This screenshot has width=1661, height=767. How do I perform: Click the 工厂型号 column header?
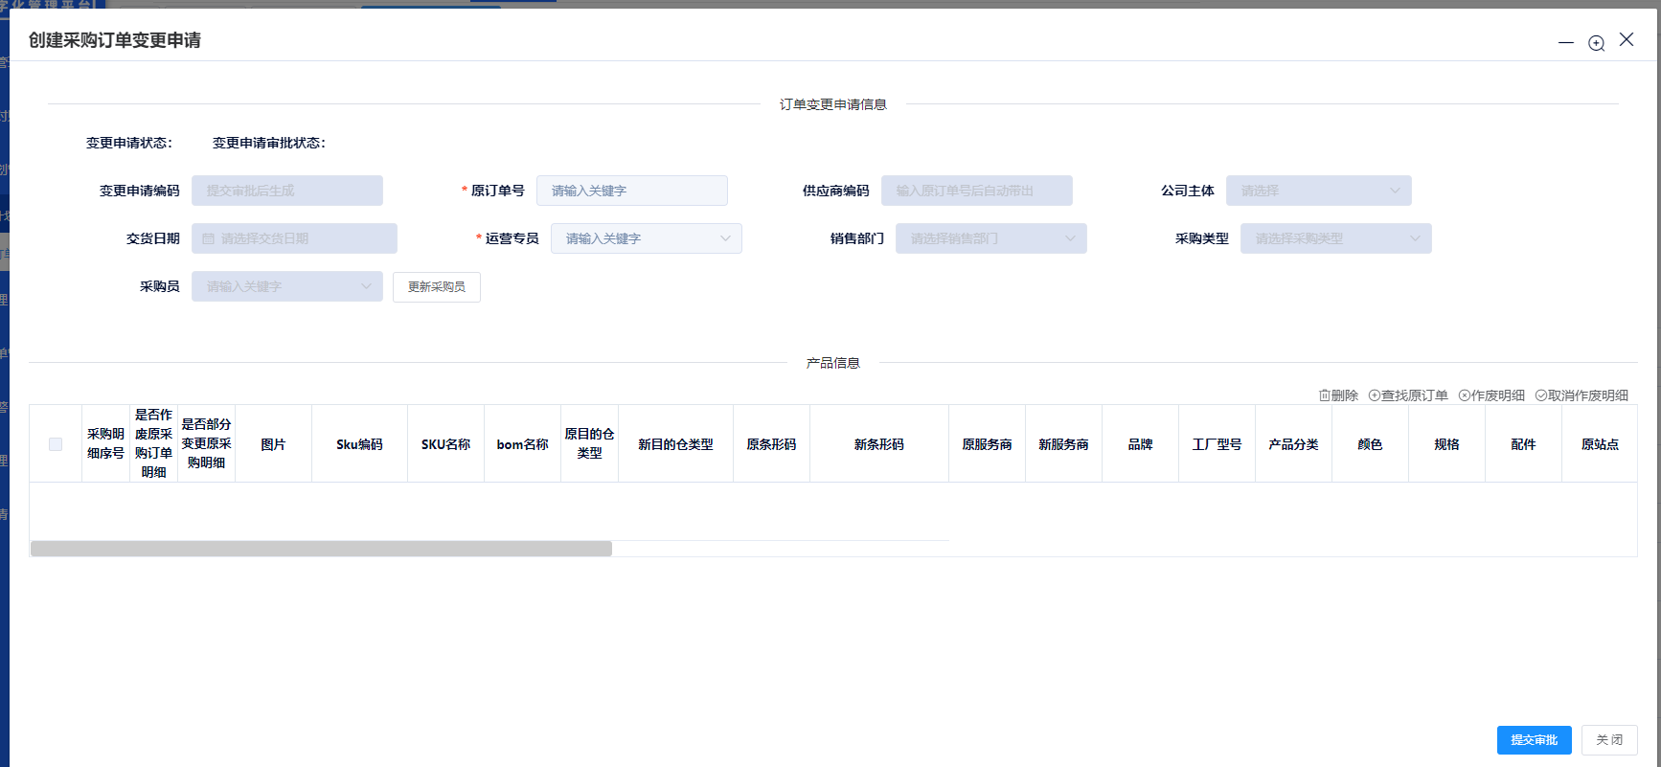click(x=1217, y=444)
